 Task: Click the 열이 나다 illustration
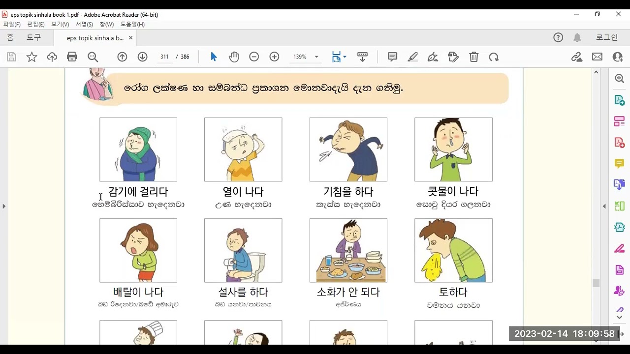[x=243, y=149]
